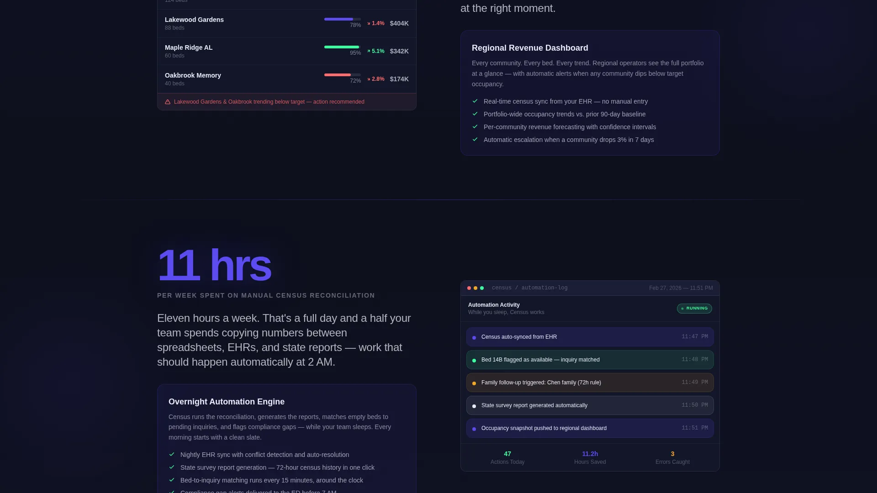This screenshot has height=493, width=877.
Task: Select the Occupancy snapshot pushed entry
Action: tap(590, 428)
